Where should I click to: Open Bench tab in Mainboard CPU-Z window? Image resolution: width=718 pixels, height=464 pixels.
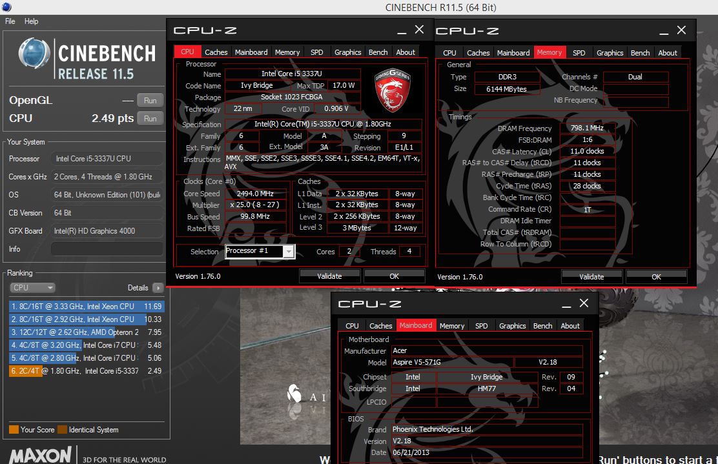[542, 326]
